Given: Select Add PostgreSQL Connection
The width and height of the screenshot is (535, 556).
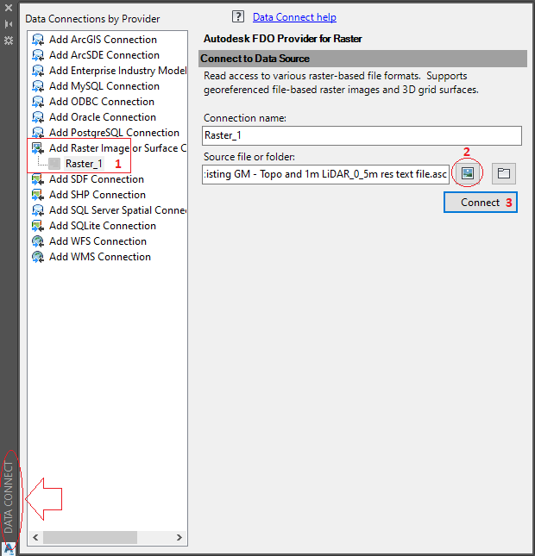Looking at the screenshot, I should pos(114,133).
